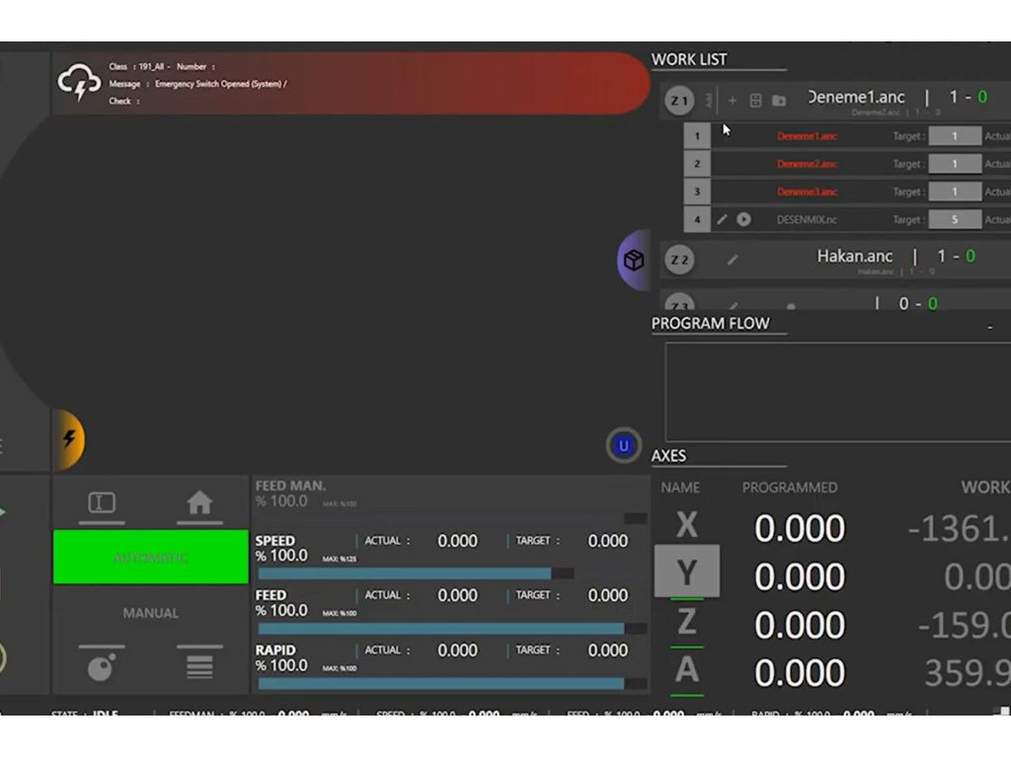This screenshot has height=758, width=1011.
Task: Click the blue U circle icon
Action: coord(623,446)
